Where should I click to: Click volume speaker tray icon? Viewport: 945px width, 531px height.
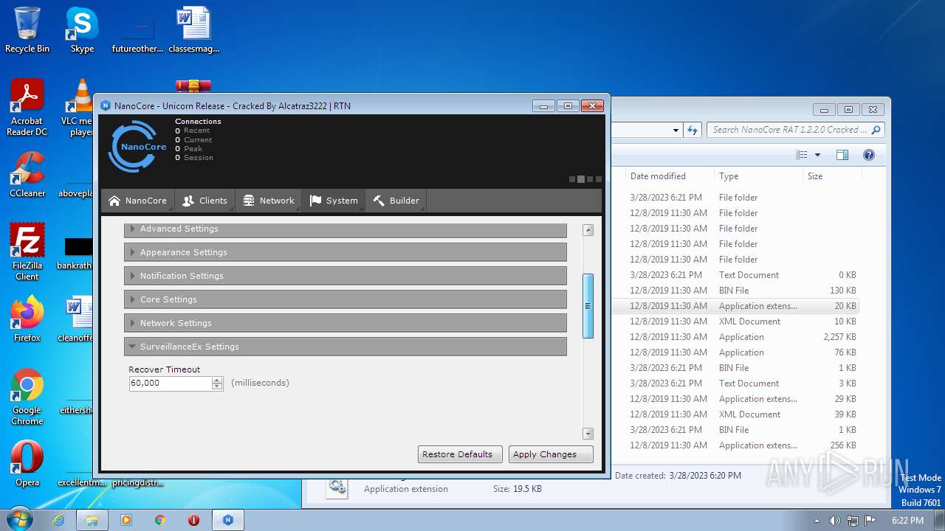click(x=834, y=520)
